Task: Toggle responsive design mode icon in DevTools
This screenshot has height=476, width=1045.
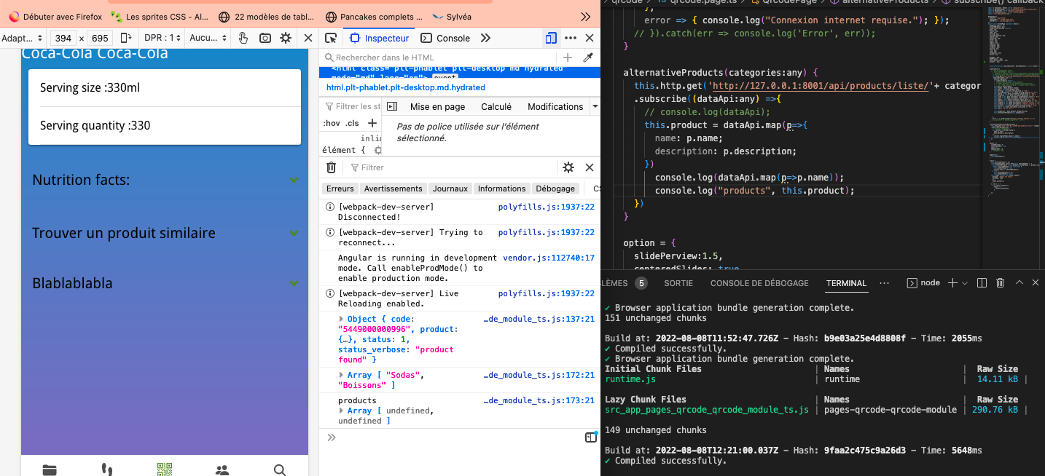Action: coord(551,38)
